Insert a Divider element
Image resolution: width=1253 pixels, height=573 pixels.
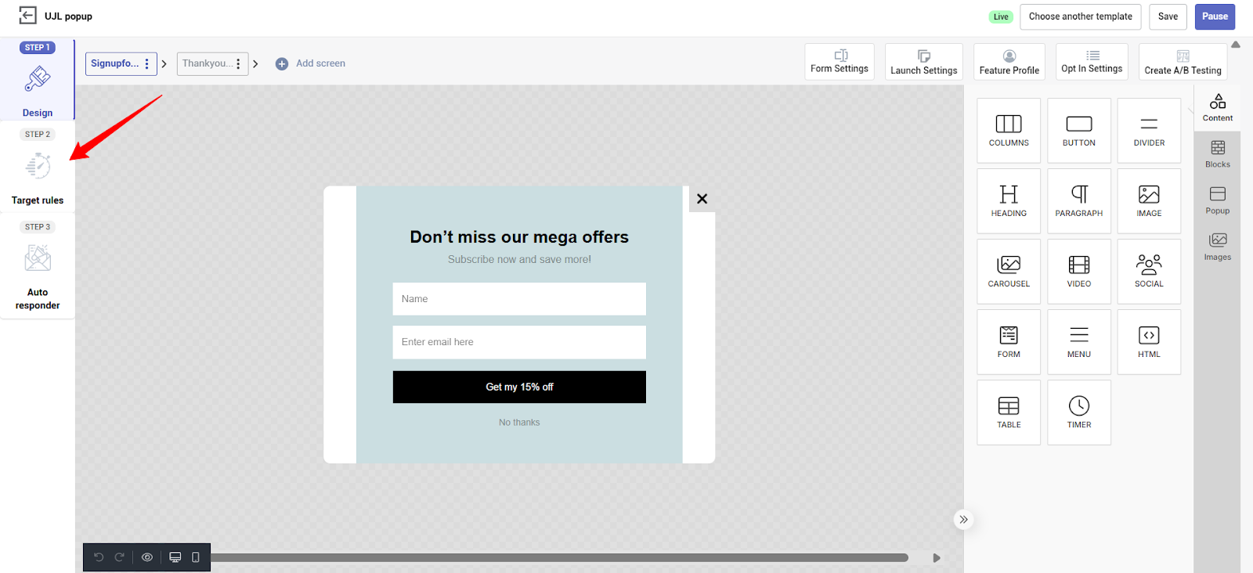coord(1149,131)
